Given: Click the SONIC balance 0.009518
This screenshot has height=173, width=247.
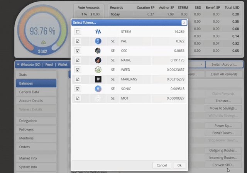Looking at the screenshot, I should pyautogui.click(x=178, y=89).
